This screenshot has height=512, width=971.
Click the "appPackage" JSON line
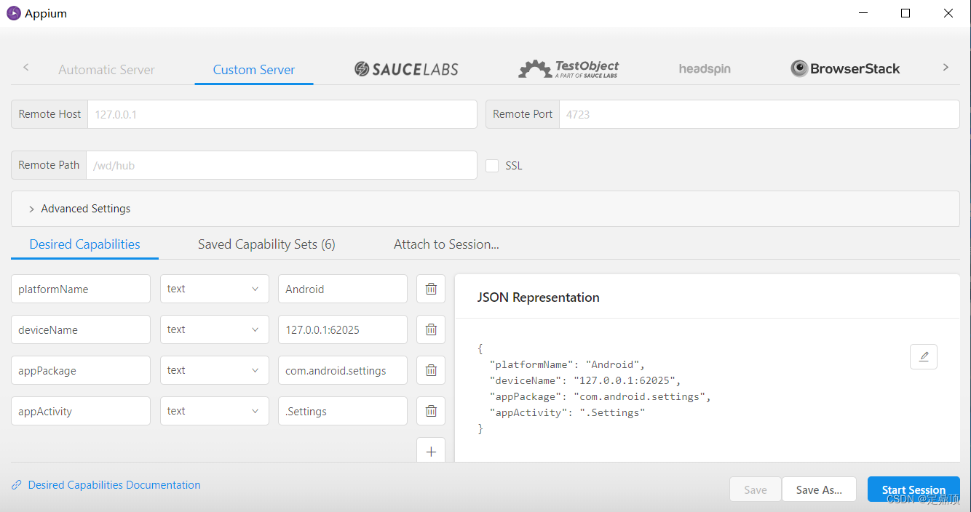(x=600, y=396)
